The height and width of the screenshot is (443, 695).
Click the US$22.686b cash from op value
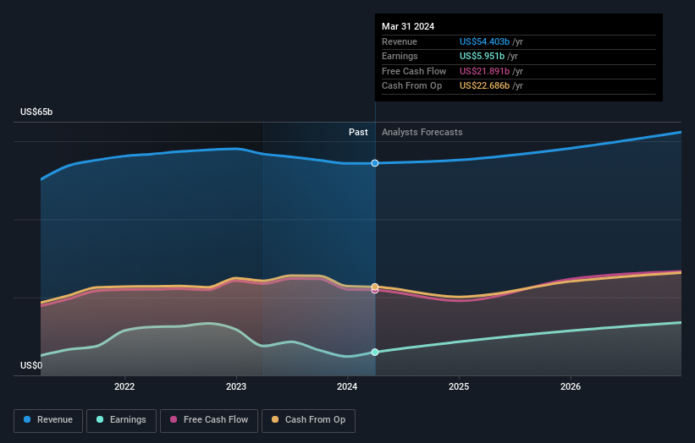coord(484,86)
